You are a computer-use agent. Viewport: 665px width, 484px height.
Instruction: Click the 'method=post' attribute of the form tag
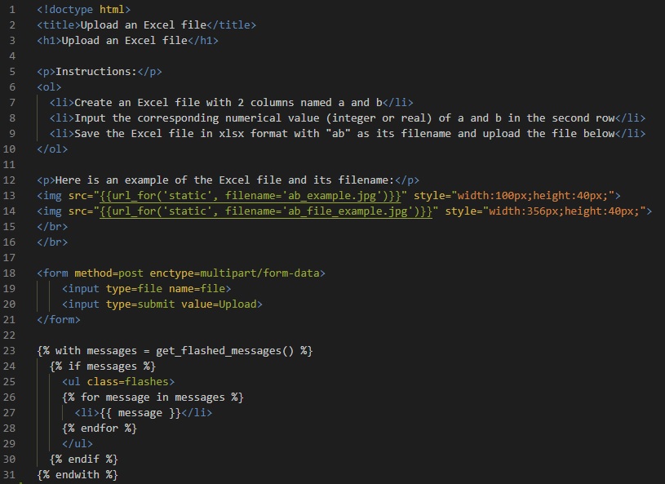pos(109,273)
